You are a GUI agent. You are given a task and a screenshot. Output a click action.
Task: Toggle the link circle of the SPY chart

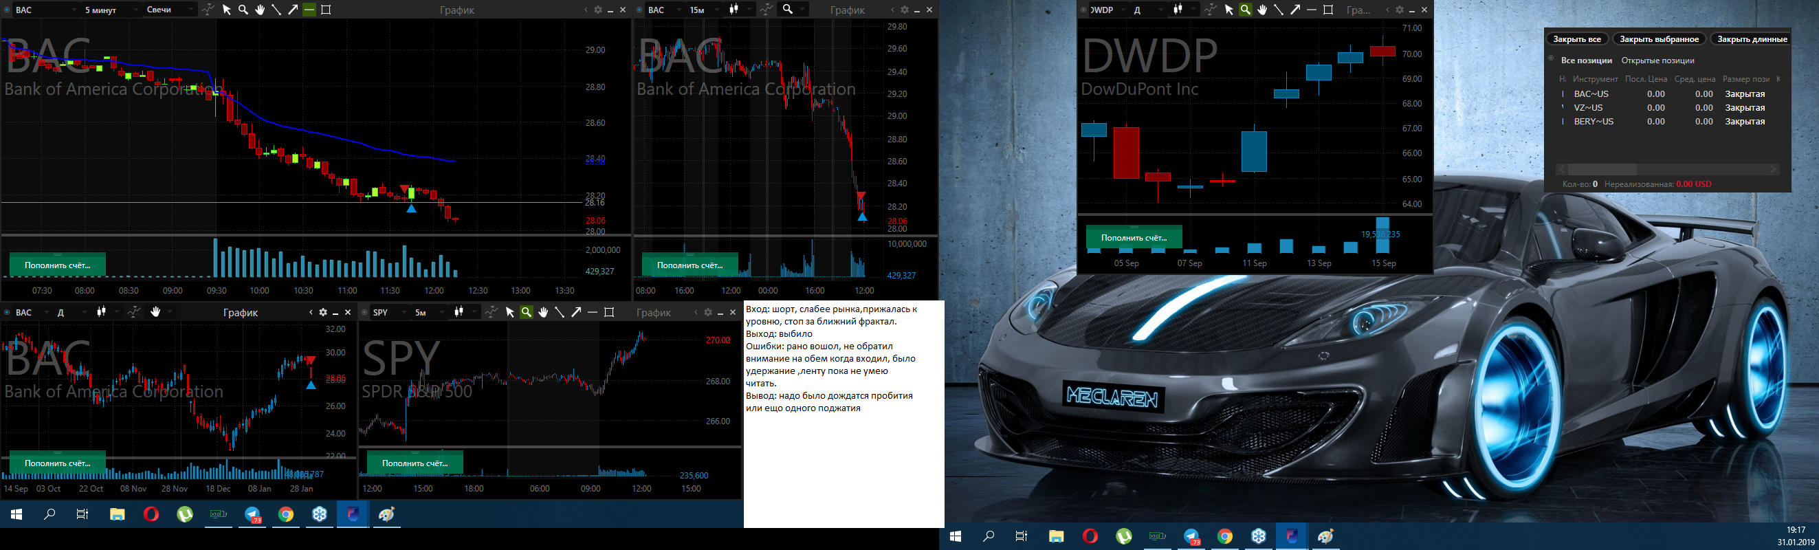coord(364,312)
